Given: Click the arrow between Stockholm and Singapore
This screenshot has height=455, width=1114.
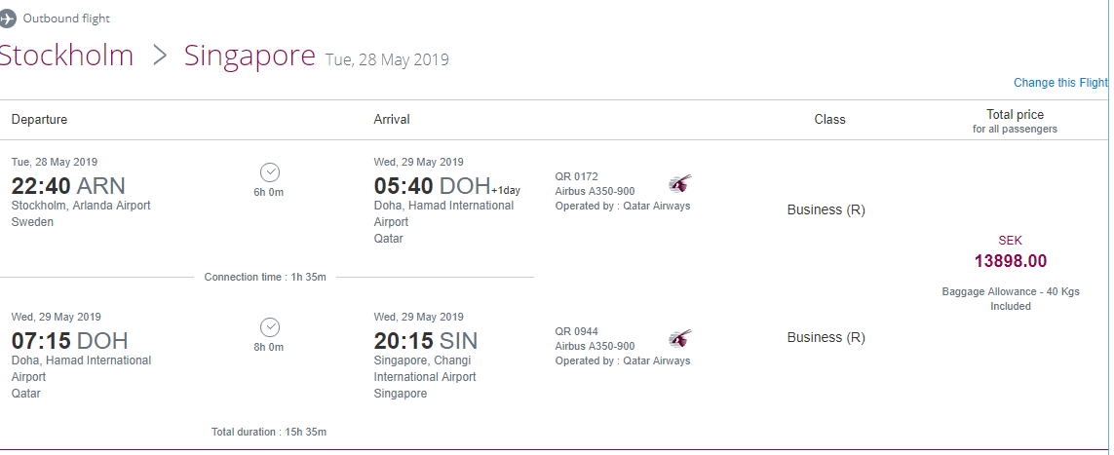Looking at the screenshot, I should pos(160,56).
